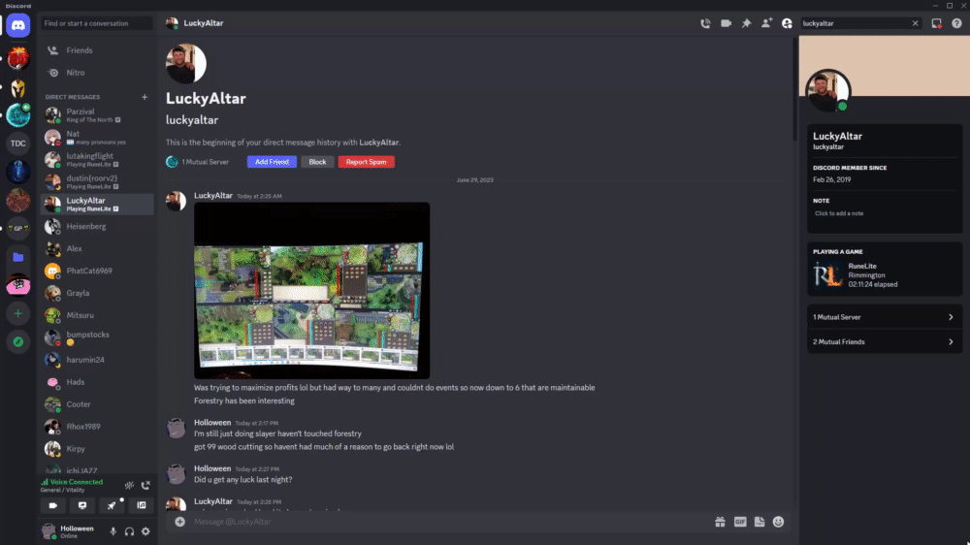Start an activity rocket icon

click(x=112, y=506)
